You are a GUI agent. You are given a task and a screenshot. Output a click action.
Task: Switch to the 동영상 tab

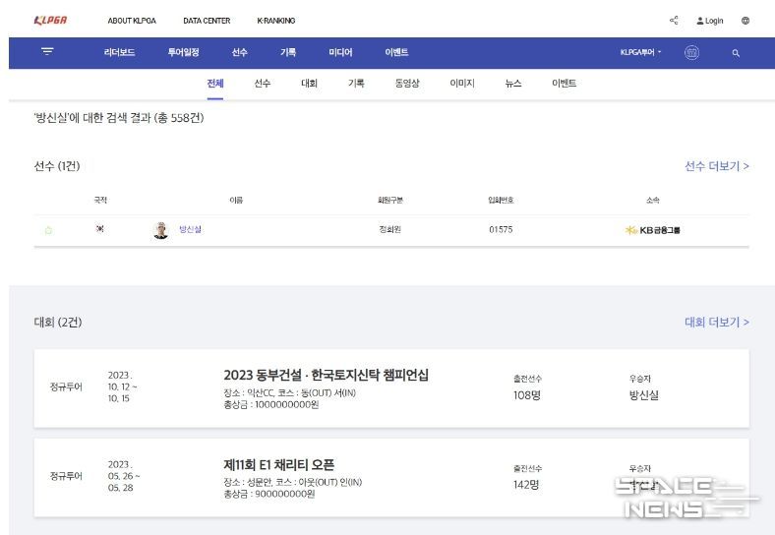(407, 84)
